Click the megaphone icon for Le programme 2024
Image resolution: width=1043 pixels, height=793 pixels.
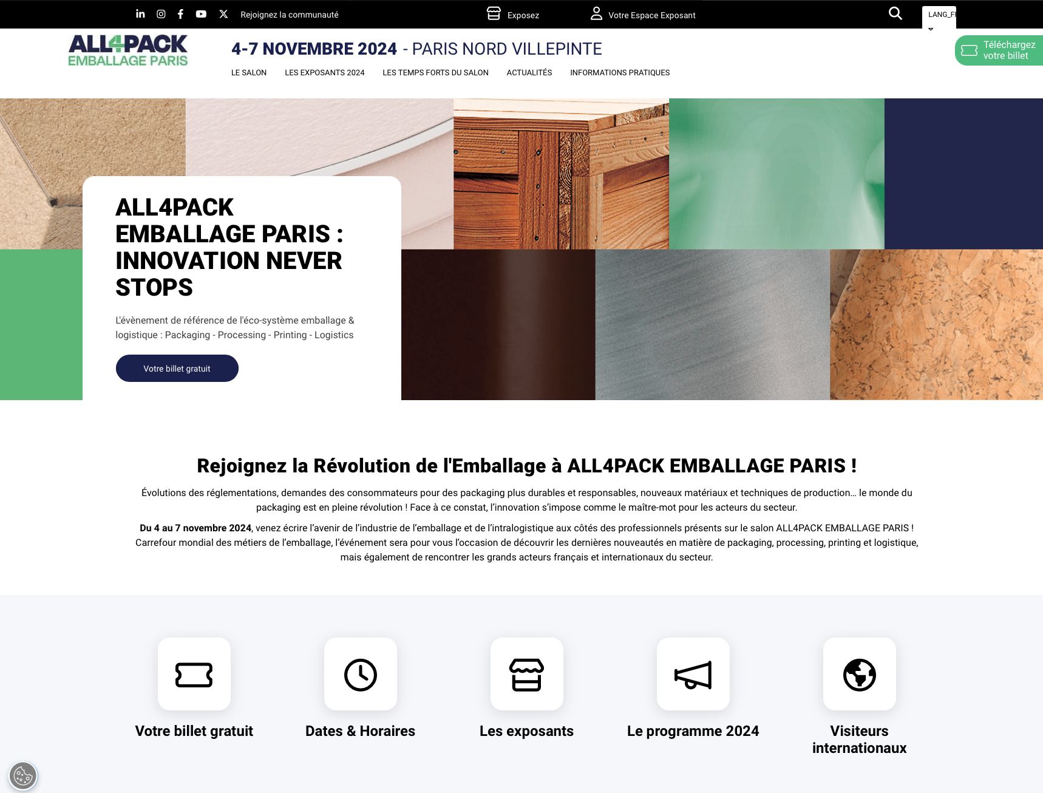pyautogui.click(x=693, y=675)
